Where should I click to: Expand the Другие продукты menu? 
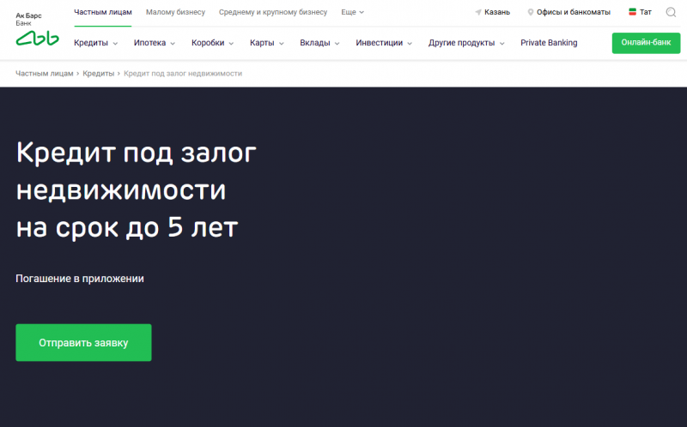466,43
